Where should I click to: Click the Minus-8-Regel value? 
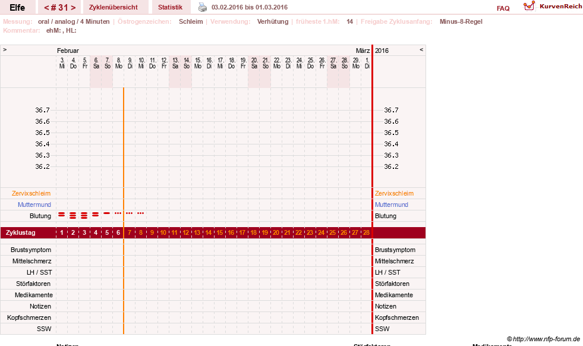(x=461, y=21)
